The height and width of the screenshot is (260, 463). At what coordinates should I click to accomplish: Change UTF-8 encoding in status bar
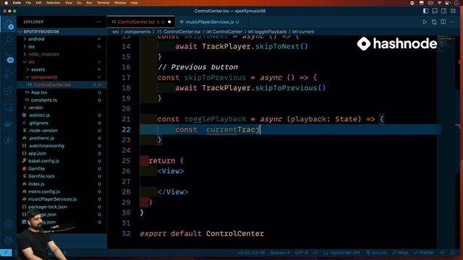[302, 253]
